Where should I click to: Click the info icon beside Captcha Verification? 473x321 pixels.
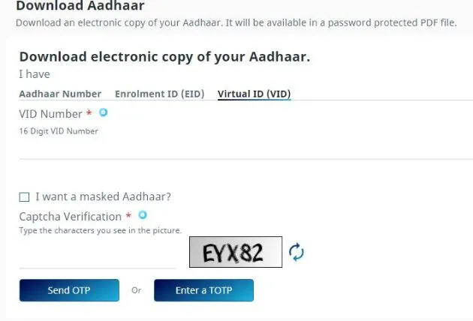[143, 215]
